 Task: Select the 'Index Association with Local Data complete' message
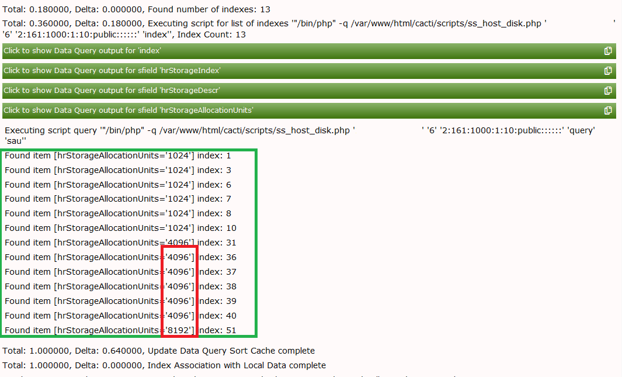[164, 365]
